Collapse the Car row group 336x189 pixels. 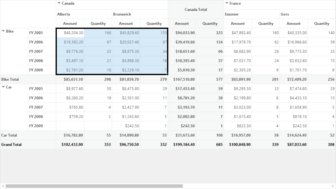click(x=3, y=87)
